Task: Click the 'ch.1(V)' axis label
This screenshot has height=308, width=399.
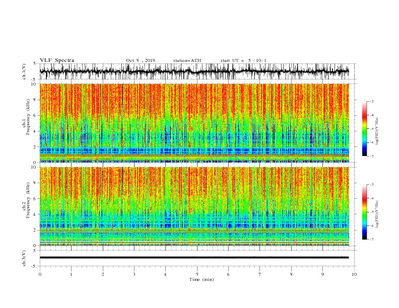Action: point(24,71)
